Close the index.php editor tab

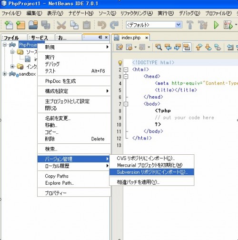click(147, 38)
